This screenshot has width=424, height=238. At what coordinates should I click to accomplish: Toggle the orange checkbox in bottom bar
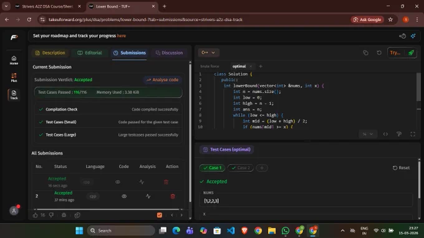pyautogui.click(x=160, y=215)
